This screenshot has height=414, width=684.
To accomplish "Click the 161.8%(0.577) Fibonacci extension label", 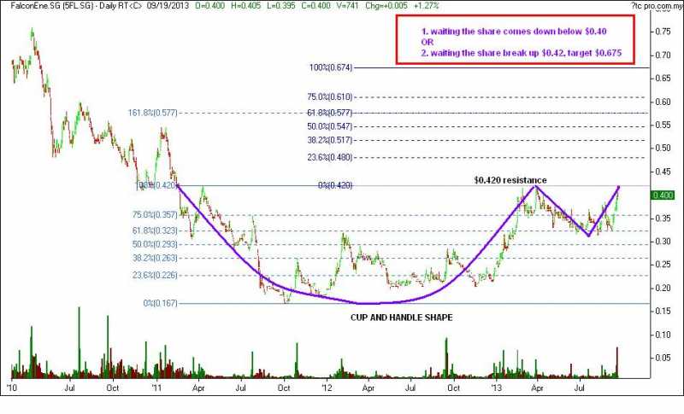I will pyautogui.click(x=151, y=113).
